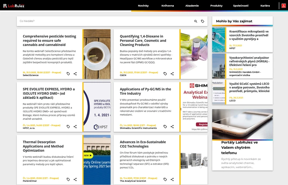The height and width of the screenshot is (185, 288).
Task: Share the 1,4-Dioxane webinar card
Action: tap(172, 74)
